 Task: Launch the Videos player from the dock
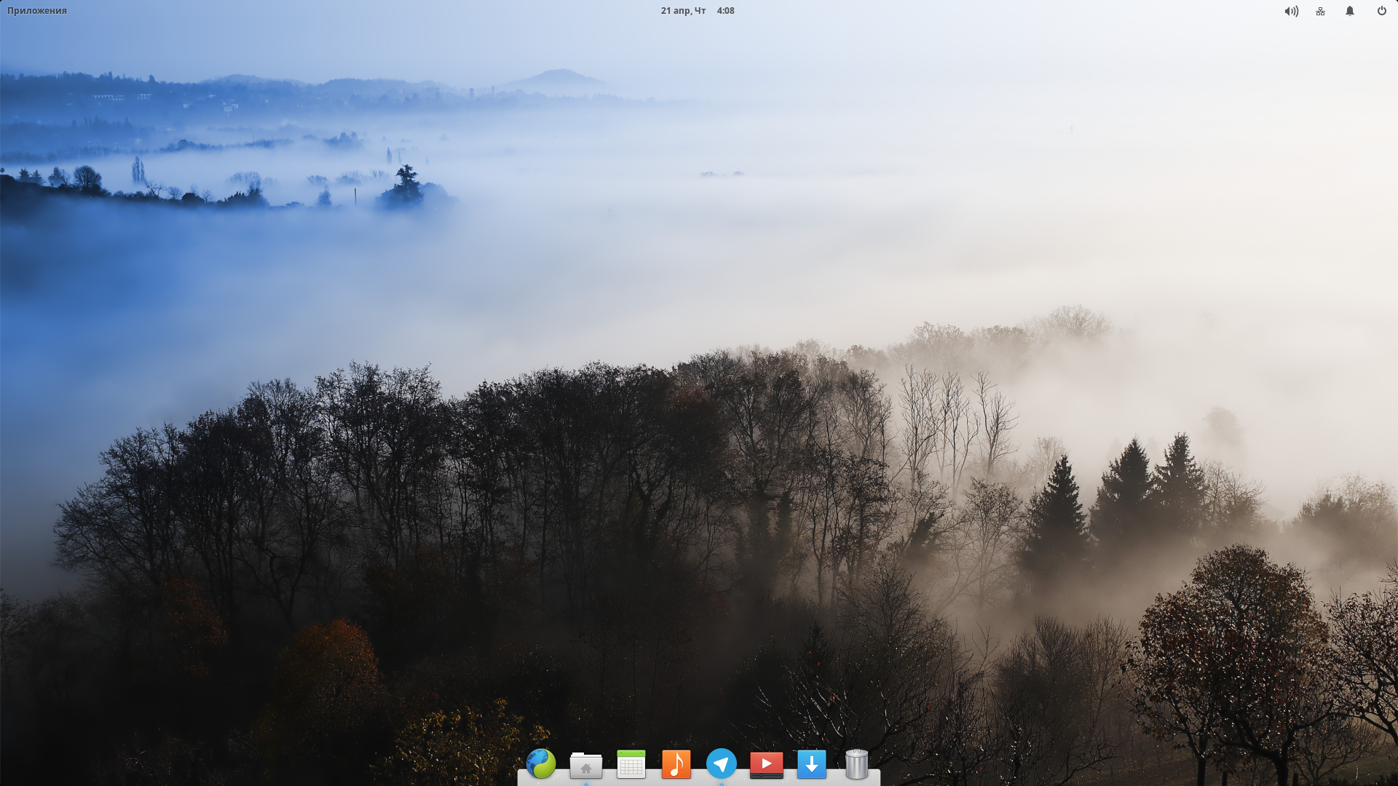(767, 765)
